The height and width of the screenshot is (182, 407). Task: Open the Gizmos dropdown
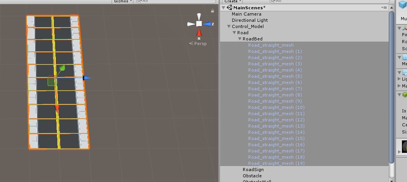click(x=123, y=1)
